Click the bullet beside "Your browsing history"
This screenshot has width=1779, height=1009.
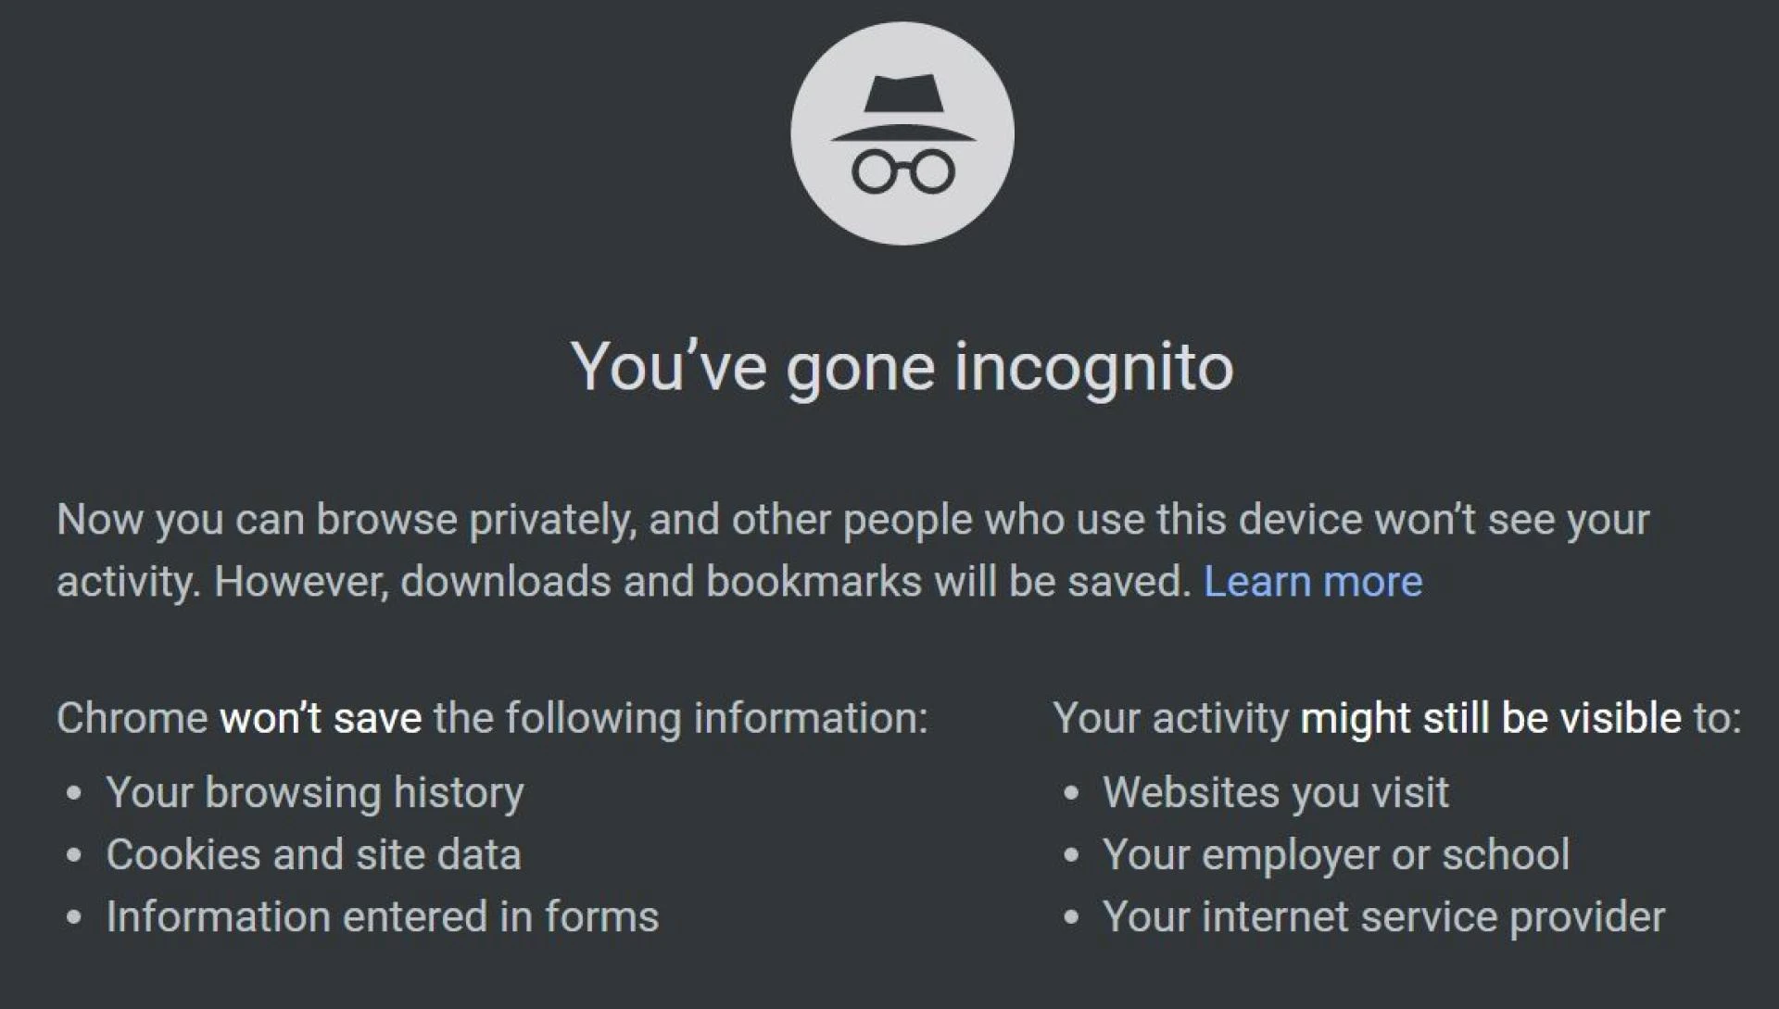point(74,794)
